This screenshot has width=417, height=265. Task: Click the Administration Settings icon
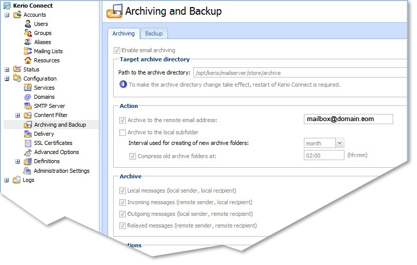click(27, 170)
